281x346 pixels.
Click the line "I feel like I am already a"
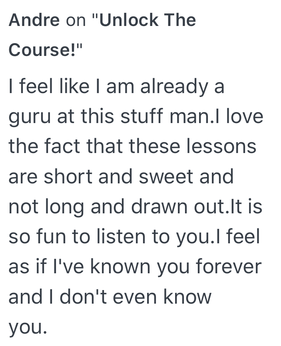coord(116,87)
